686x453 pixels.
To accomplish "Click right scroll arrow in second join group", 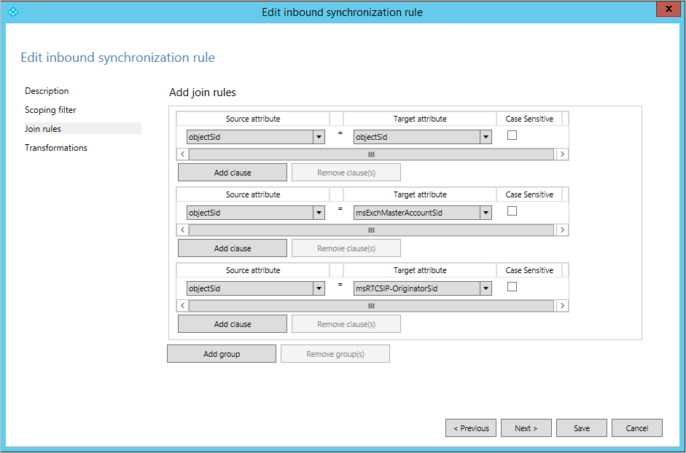I will (x=562, y=230).
